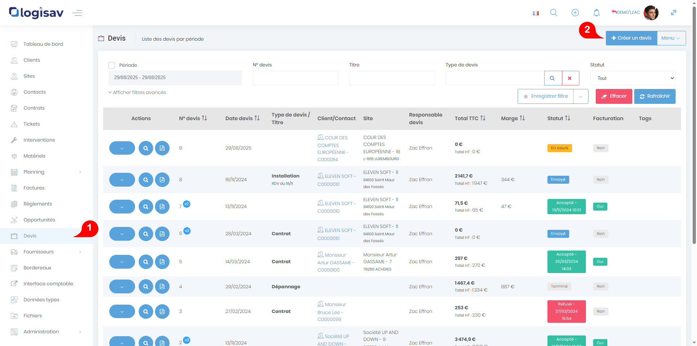The height and width of the screenshot is (346, 697).
Task: Open actions dropdown for devis 8
Action: click(122, 180)
